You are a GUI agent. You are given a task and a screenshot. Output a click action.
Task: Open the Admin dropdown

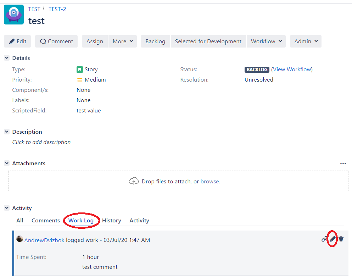point(306,41)
